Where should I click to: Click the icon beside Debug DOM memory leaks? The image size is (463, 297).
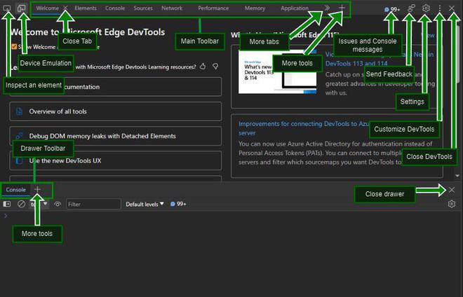coord(19,136)
